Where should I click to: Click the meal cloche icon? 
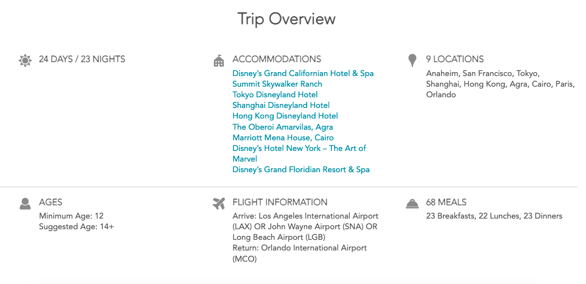pyautogui.click(x=412, y=203)
